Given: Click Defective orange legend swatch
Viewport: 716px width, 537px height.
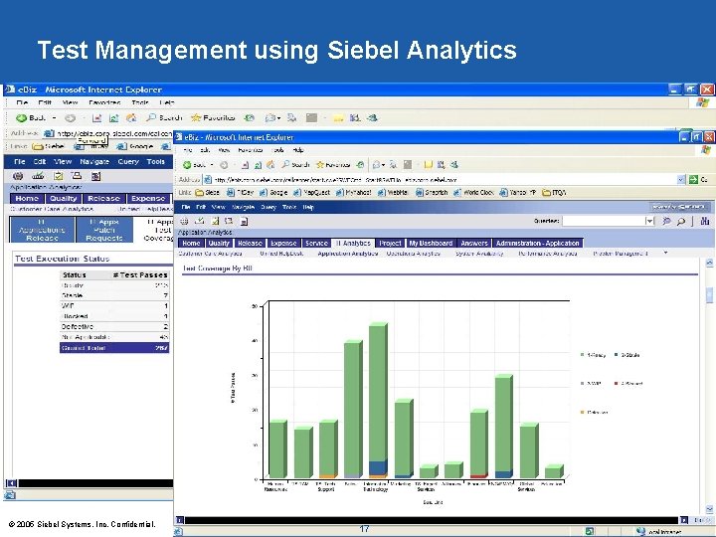Looking at the screenshot, I should [582, 412].
